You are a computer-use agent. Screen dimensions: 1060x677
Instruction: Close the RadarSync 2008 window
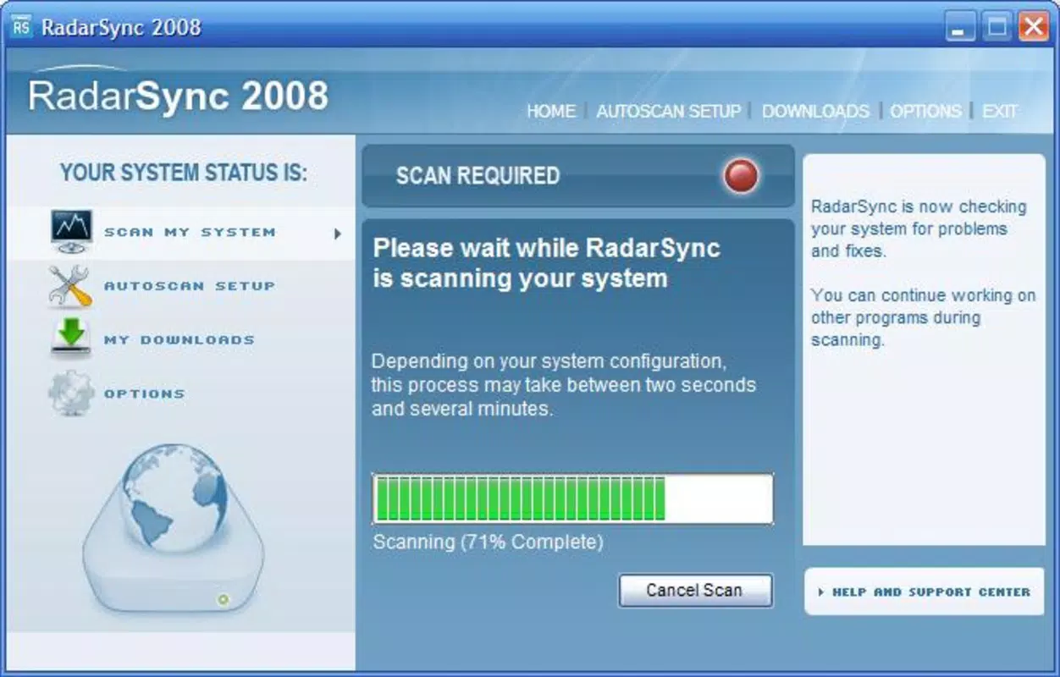pos(1034,27)
